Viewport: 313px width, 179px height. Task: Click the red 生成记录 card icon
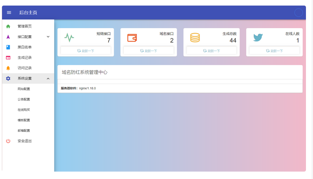tap(8, 58)
